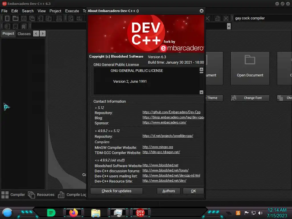The width and height of the screenshot is (292, 219).
Task: Click the Delete profiling information toolbar icon
Action: pyautogui.click(x=226, y=18)
